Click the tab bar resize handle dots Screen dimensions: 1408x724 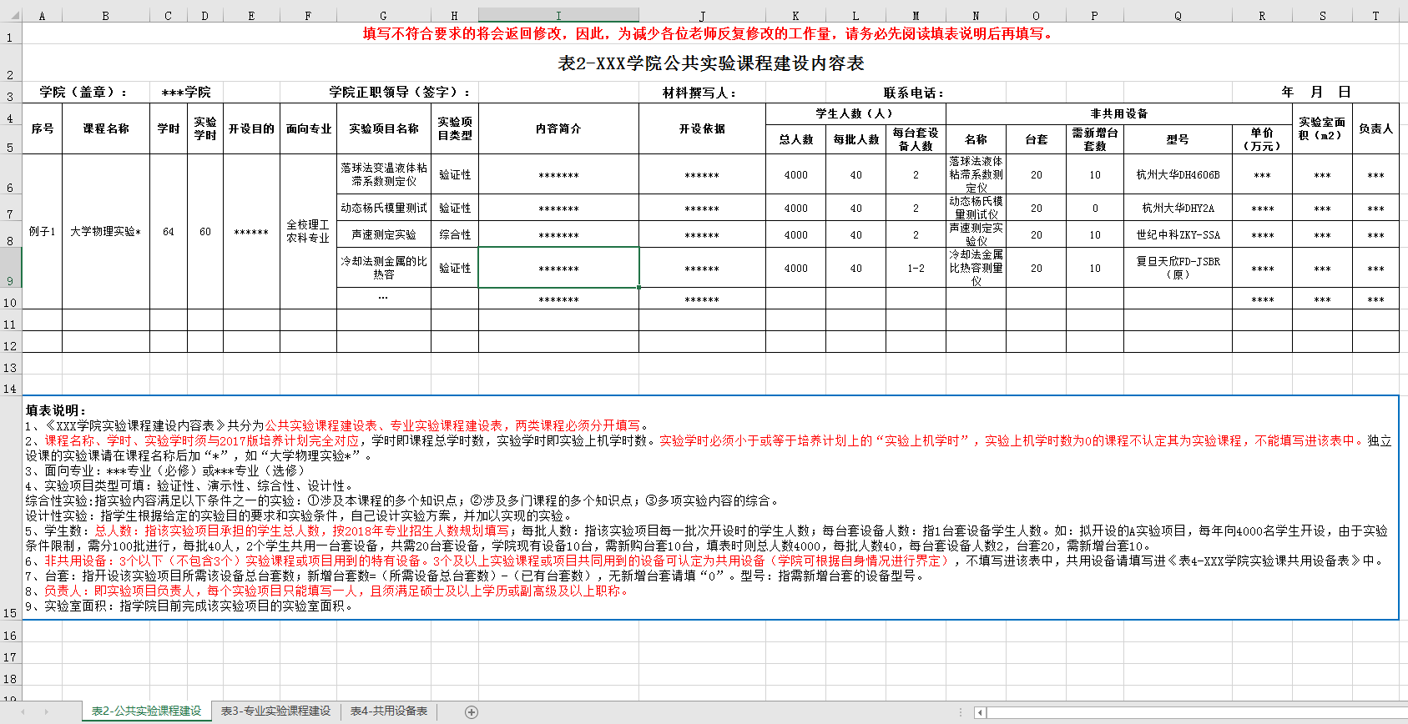[x=961, y=712]
